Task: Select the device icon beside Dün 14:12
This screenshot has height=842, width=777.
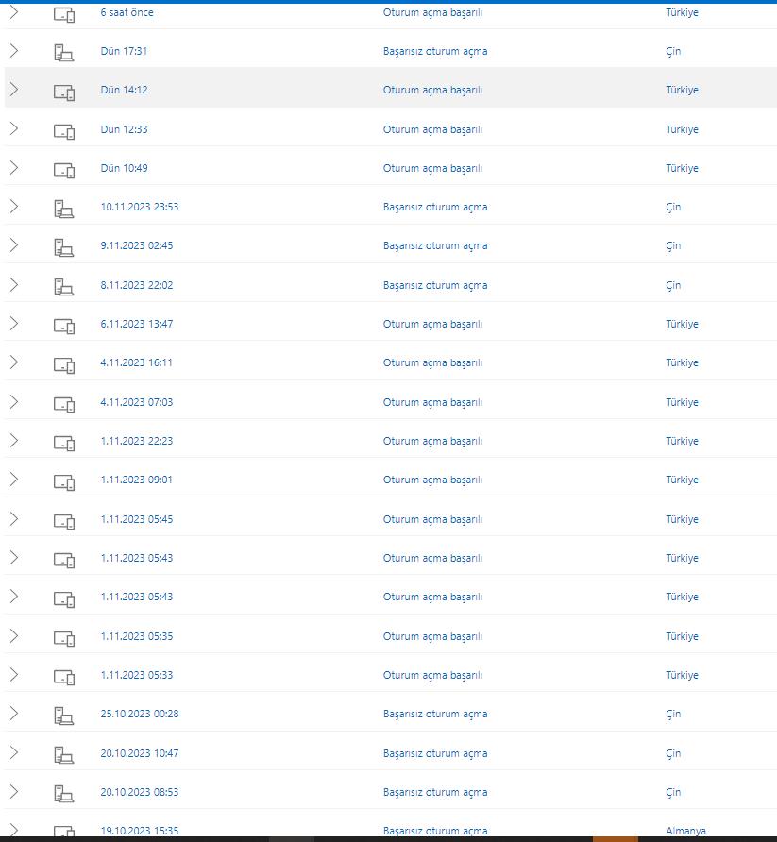Action: pyautogui.click(x=64, y=93)
